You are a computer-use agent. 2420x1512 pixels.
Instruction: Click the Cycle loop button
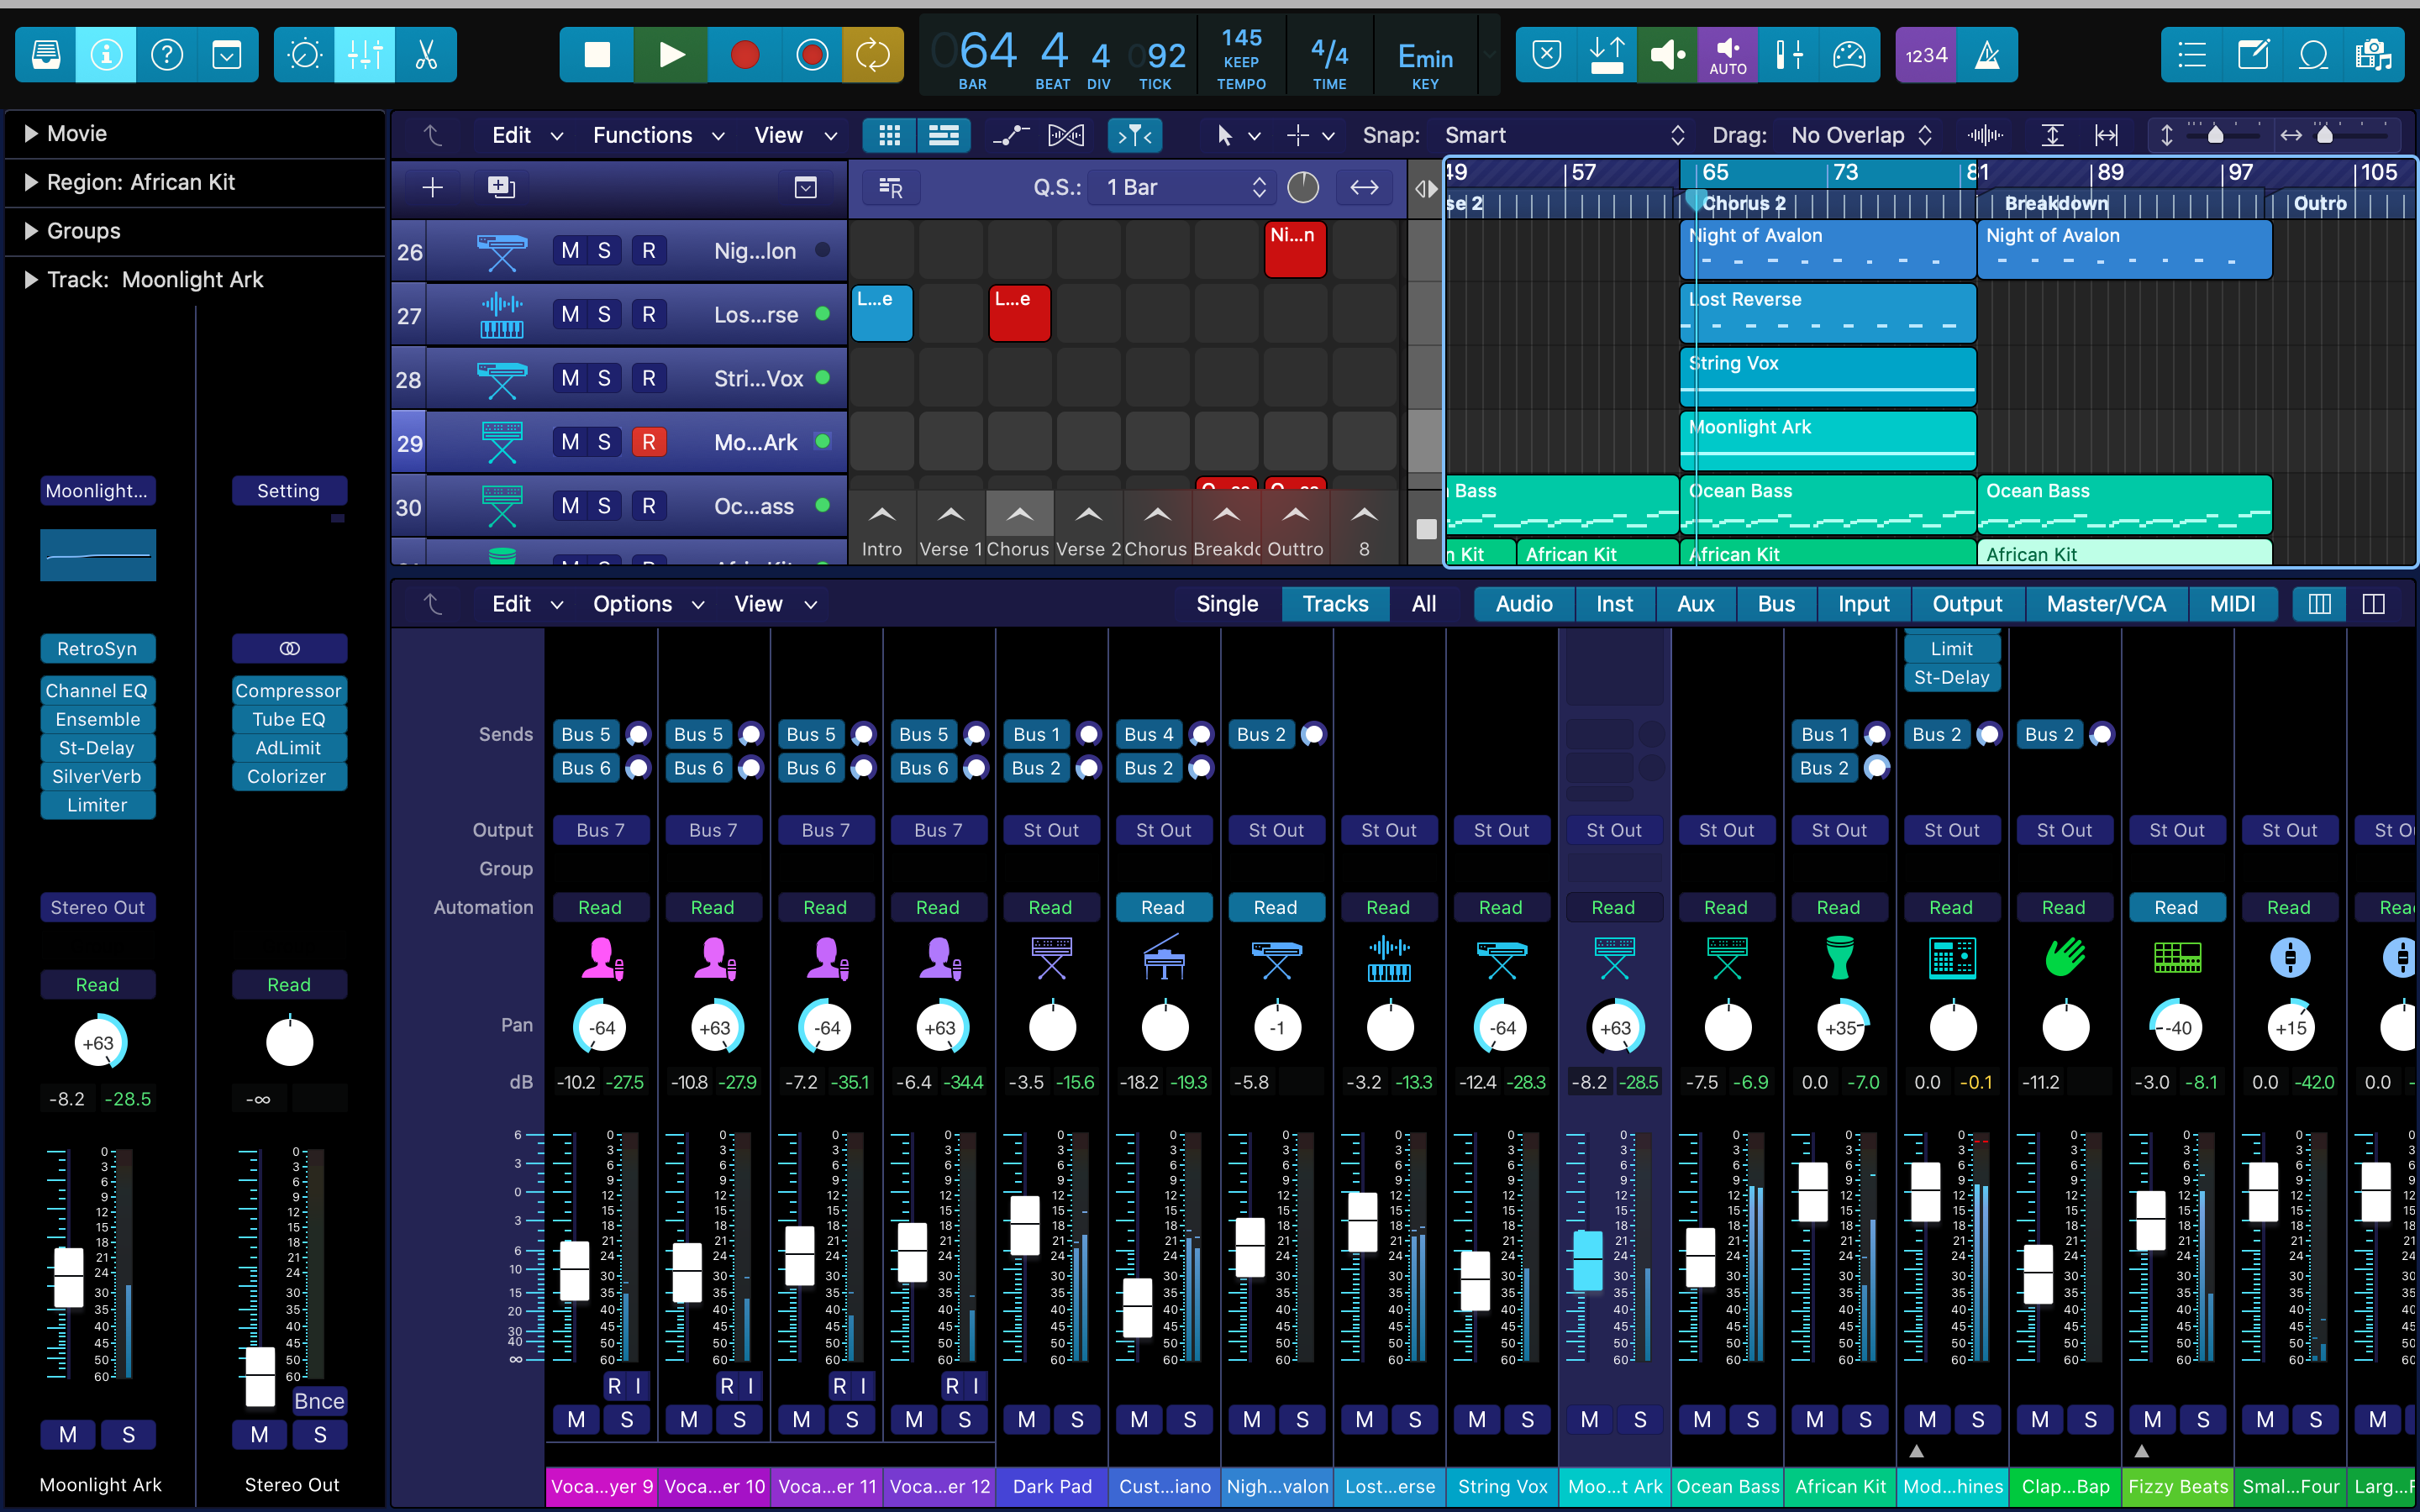click(872, 55)
